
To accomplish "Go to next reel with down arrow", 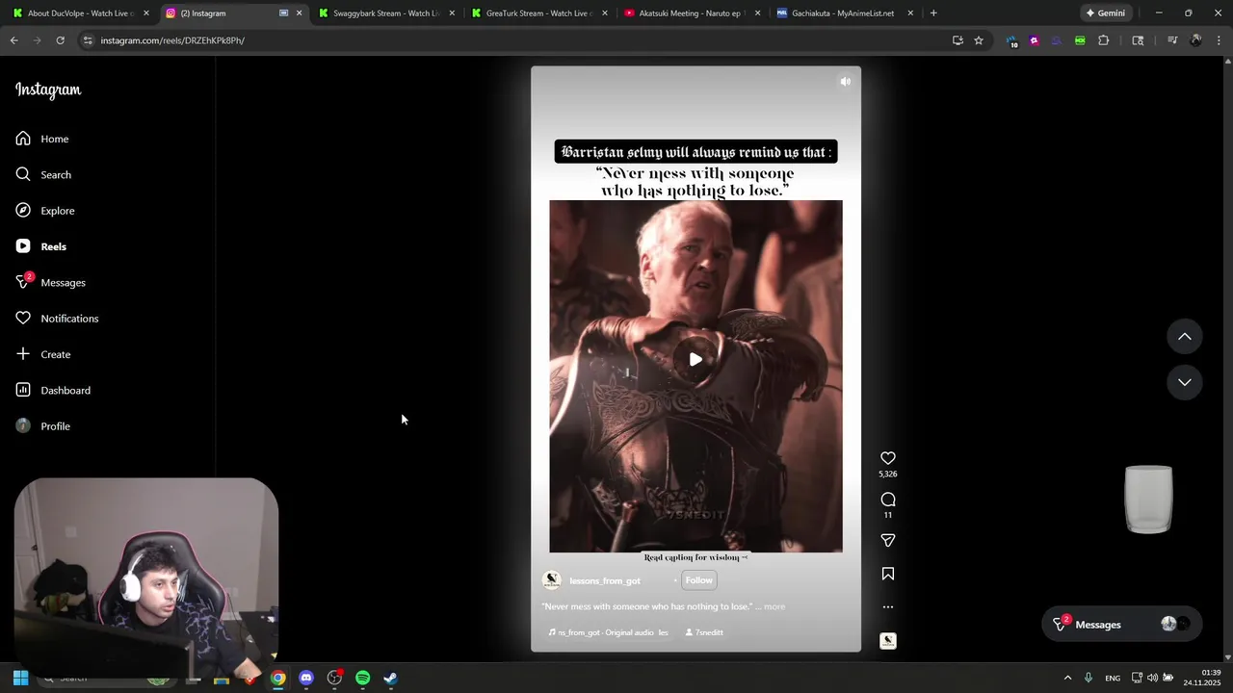I will (x=1185, y=382).
